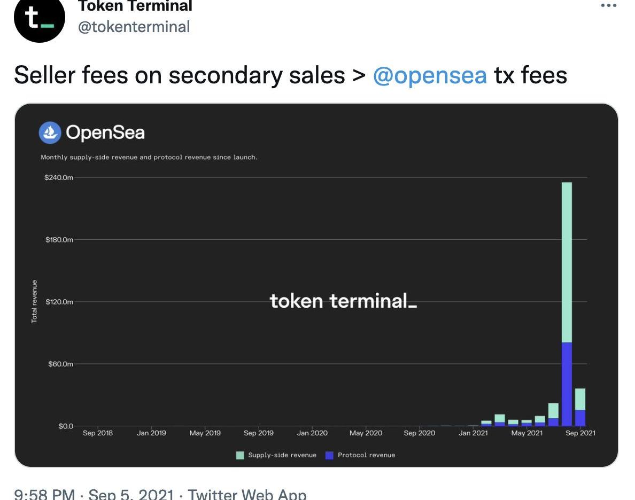Click the tallest blue protocol revenue bar segment
635x500 pixels.
tap(567, 384)
